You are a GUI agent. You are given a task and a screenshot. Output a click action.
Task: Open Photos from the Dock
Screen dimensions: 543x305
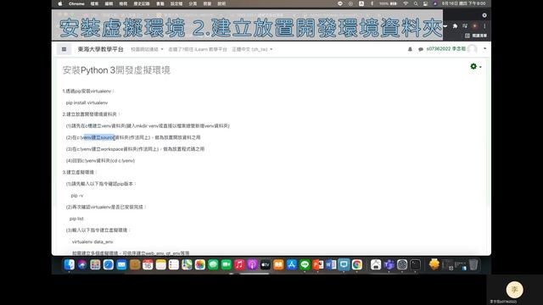tap(200, 265)
